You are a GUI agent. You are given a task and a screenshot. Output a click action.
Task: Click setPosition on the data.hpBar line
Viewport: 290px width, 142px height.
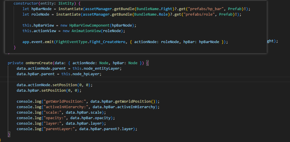coord(54,91)
